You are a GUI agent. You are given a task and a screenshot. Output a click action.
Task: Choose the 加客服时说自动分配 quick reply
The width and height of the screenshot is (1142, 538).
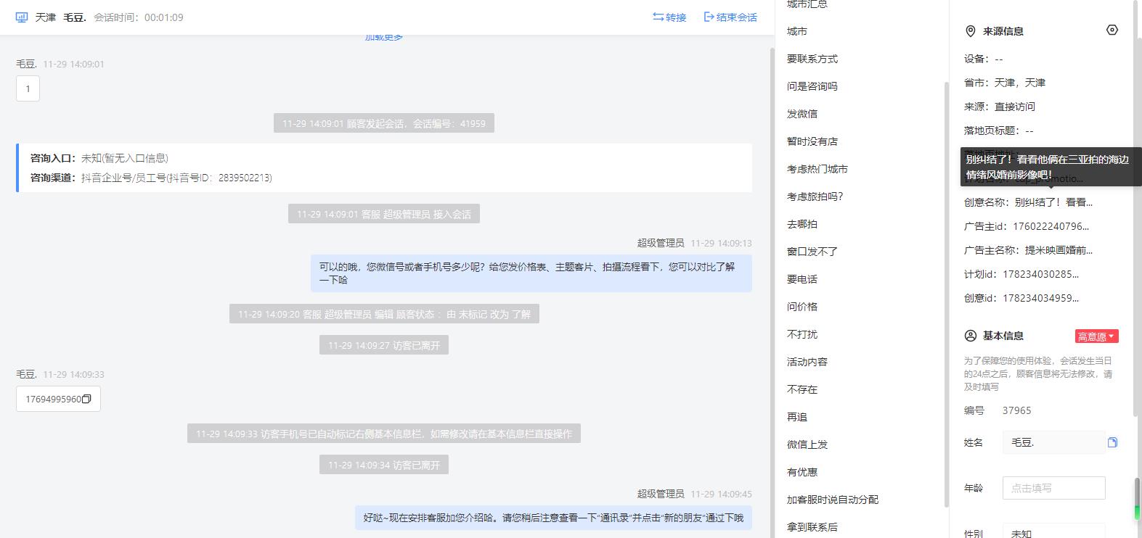tap(833, 500)
